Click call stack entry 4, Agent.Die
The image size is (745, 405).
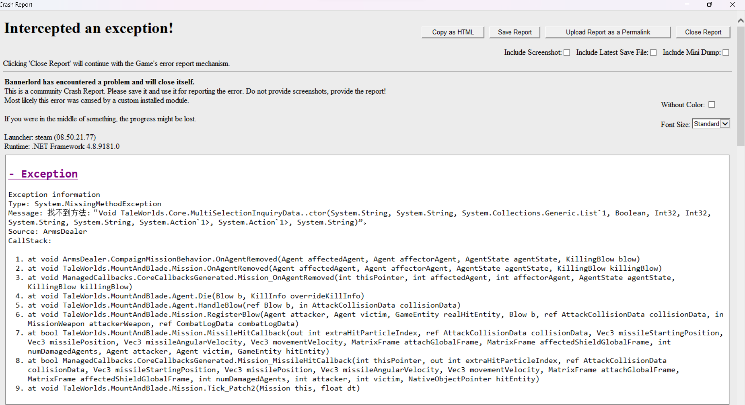tap(196, 296)
